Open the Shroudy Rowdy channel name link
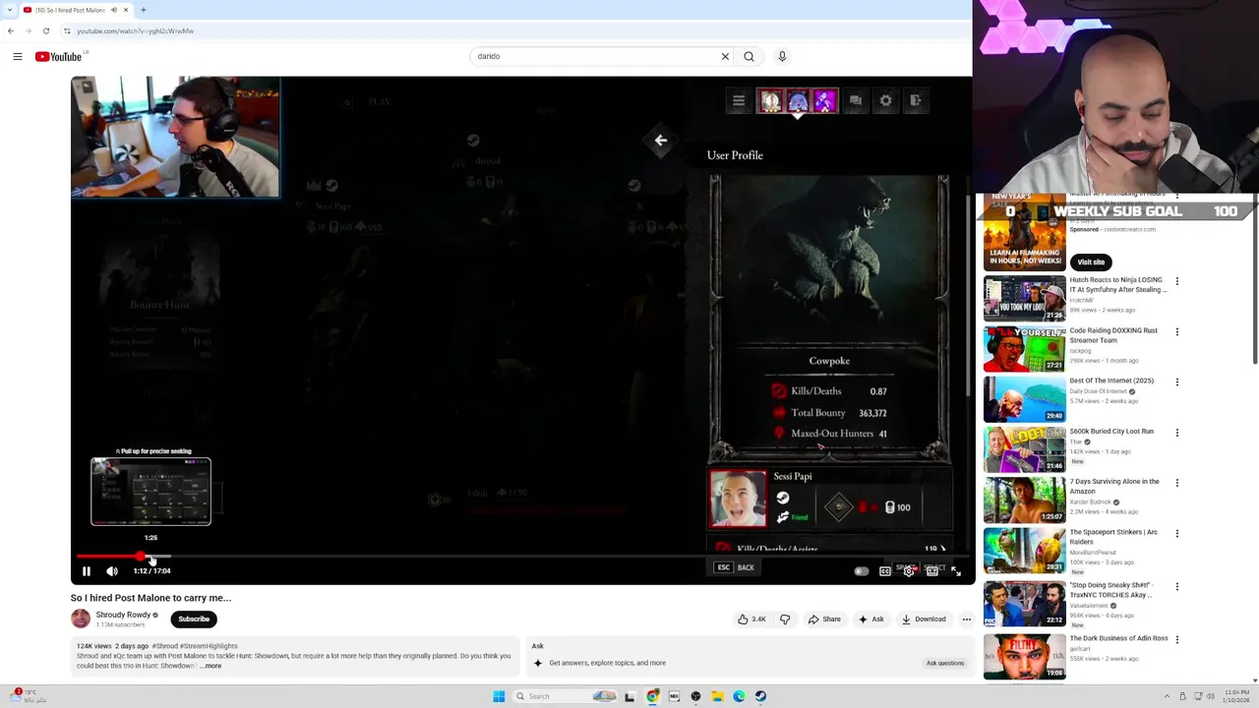Viewport: 1259px width, 708px height. pos(123,615)
